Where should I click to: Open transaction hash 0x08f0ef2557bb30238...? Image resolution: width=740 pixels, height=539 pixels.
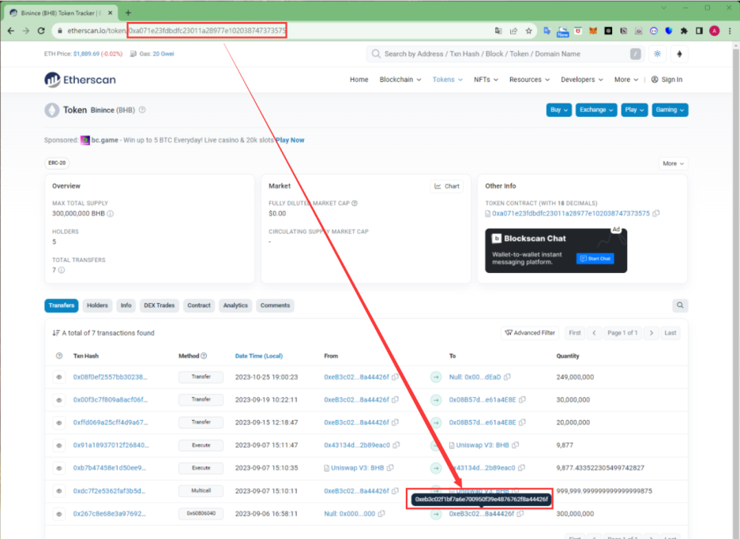[x=110, y=376]
